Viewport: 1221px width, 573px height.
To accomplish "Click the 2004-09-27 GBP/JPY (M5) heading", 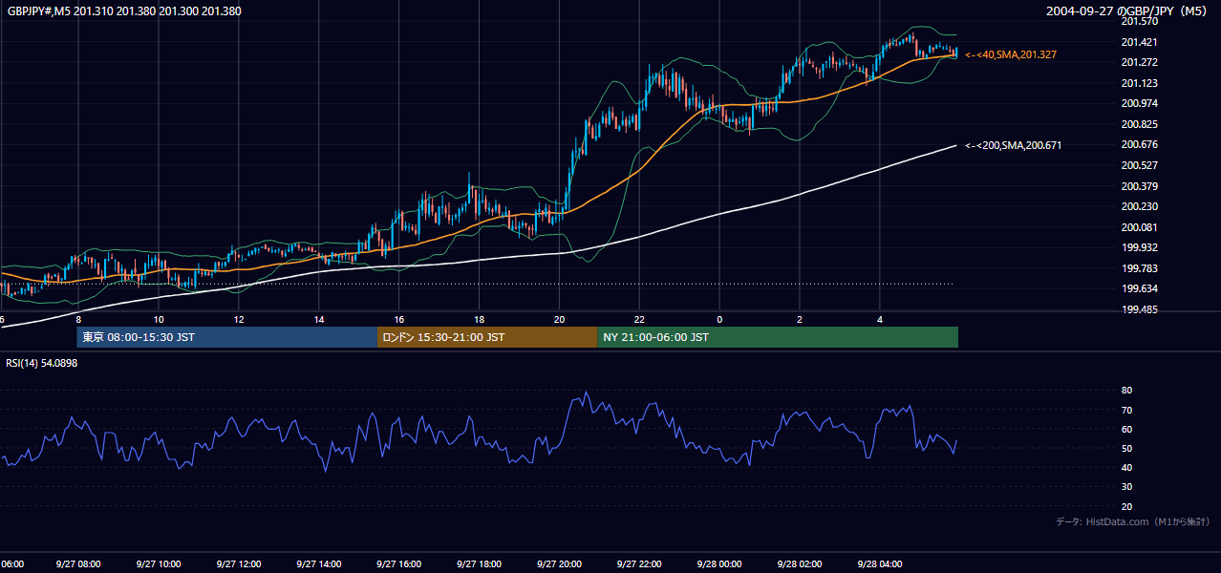I will pos(1127,11).
